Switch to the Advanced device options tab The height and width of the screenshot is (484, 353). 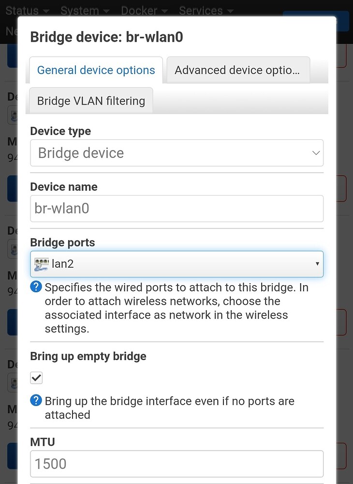click(237, 70)
